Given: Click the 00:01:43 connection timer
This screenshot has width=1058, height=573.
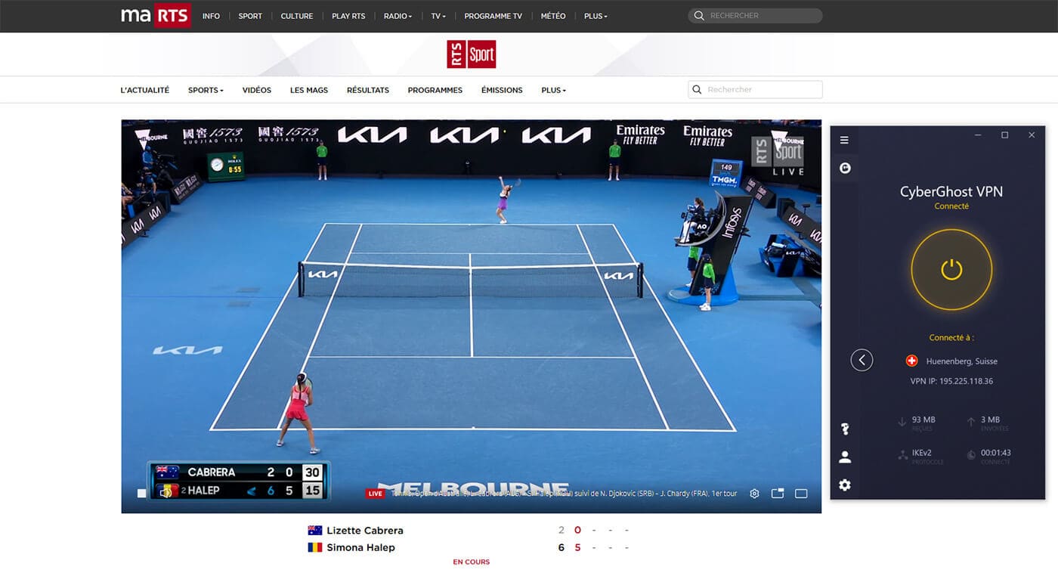Looking at the screenshot, I should 995,453.
